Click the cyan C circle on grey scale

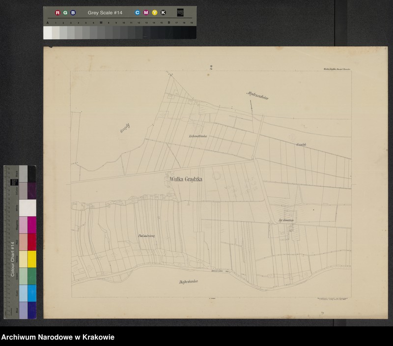click(x=138, y=12)
